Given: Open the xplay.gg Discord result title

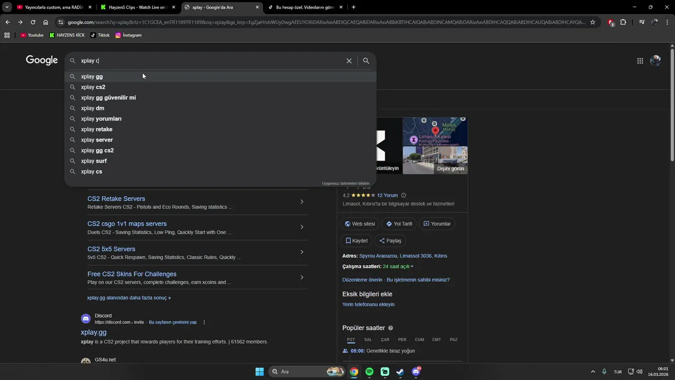Looking at the screenshot, I should pyautogui.click(x=93, y=332).
